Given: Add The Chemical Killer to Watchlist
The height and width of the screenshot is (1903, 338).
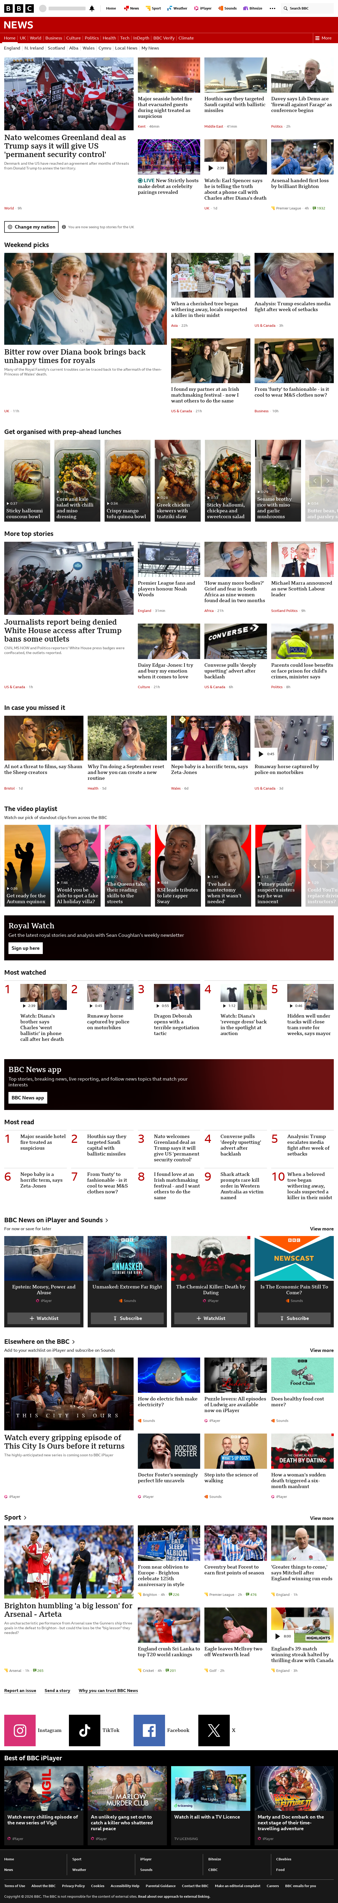Looking at the screenshot, I should [211, 1318].
